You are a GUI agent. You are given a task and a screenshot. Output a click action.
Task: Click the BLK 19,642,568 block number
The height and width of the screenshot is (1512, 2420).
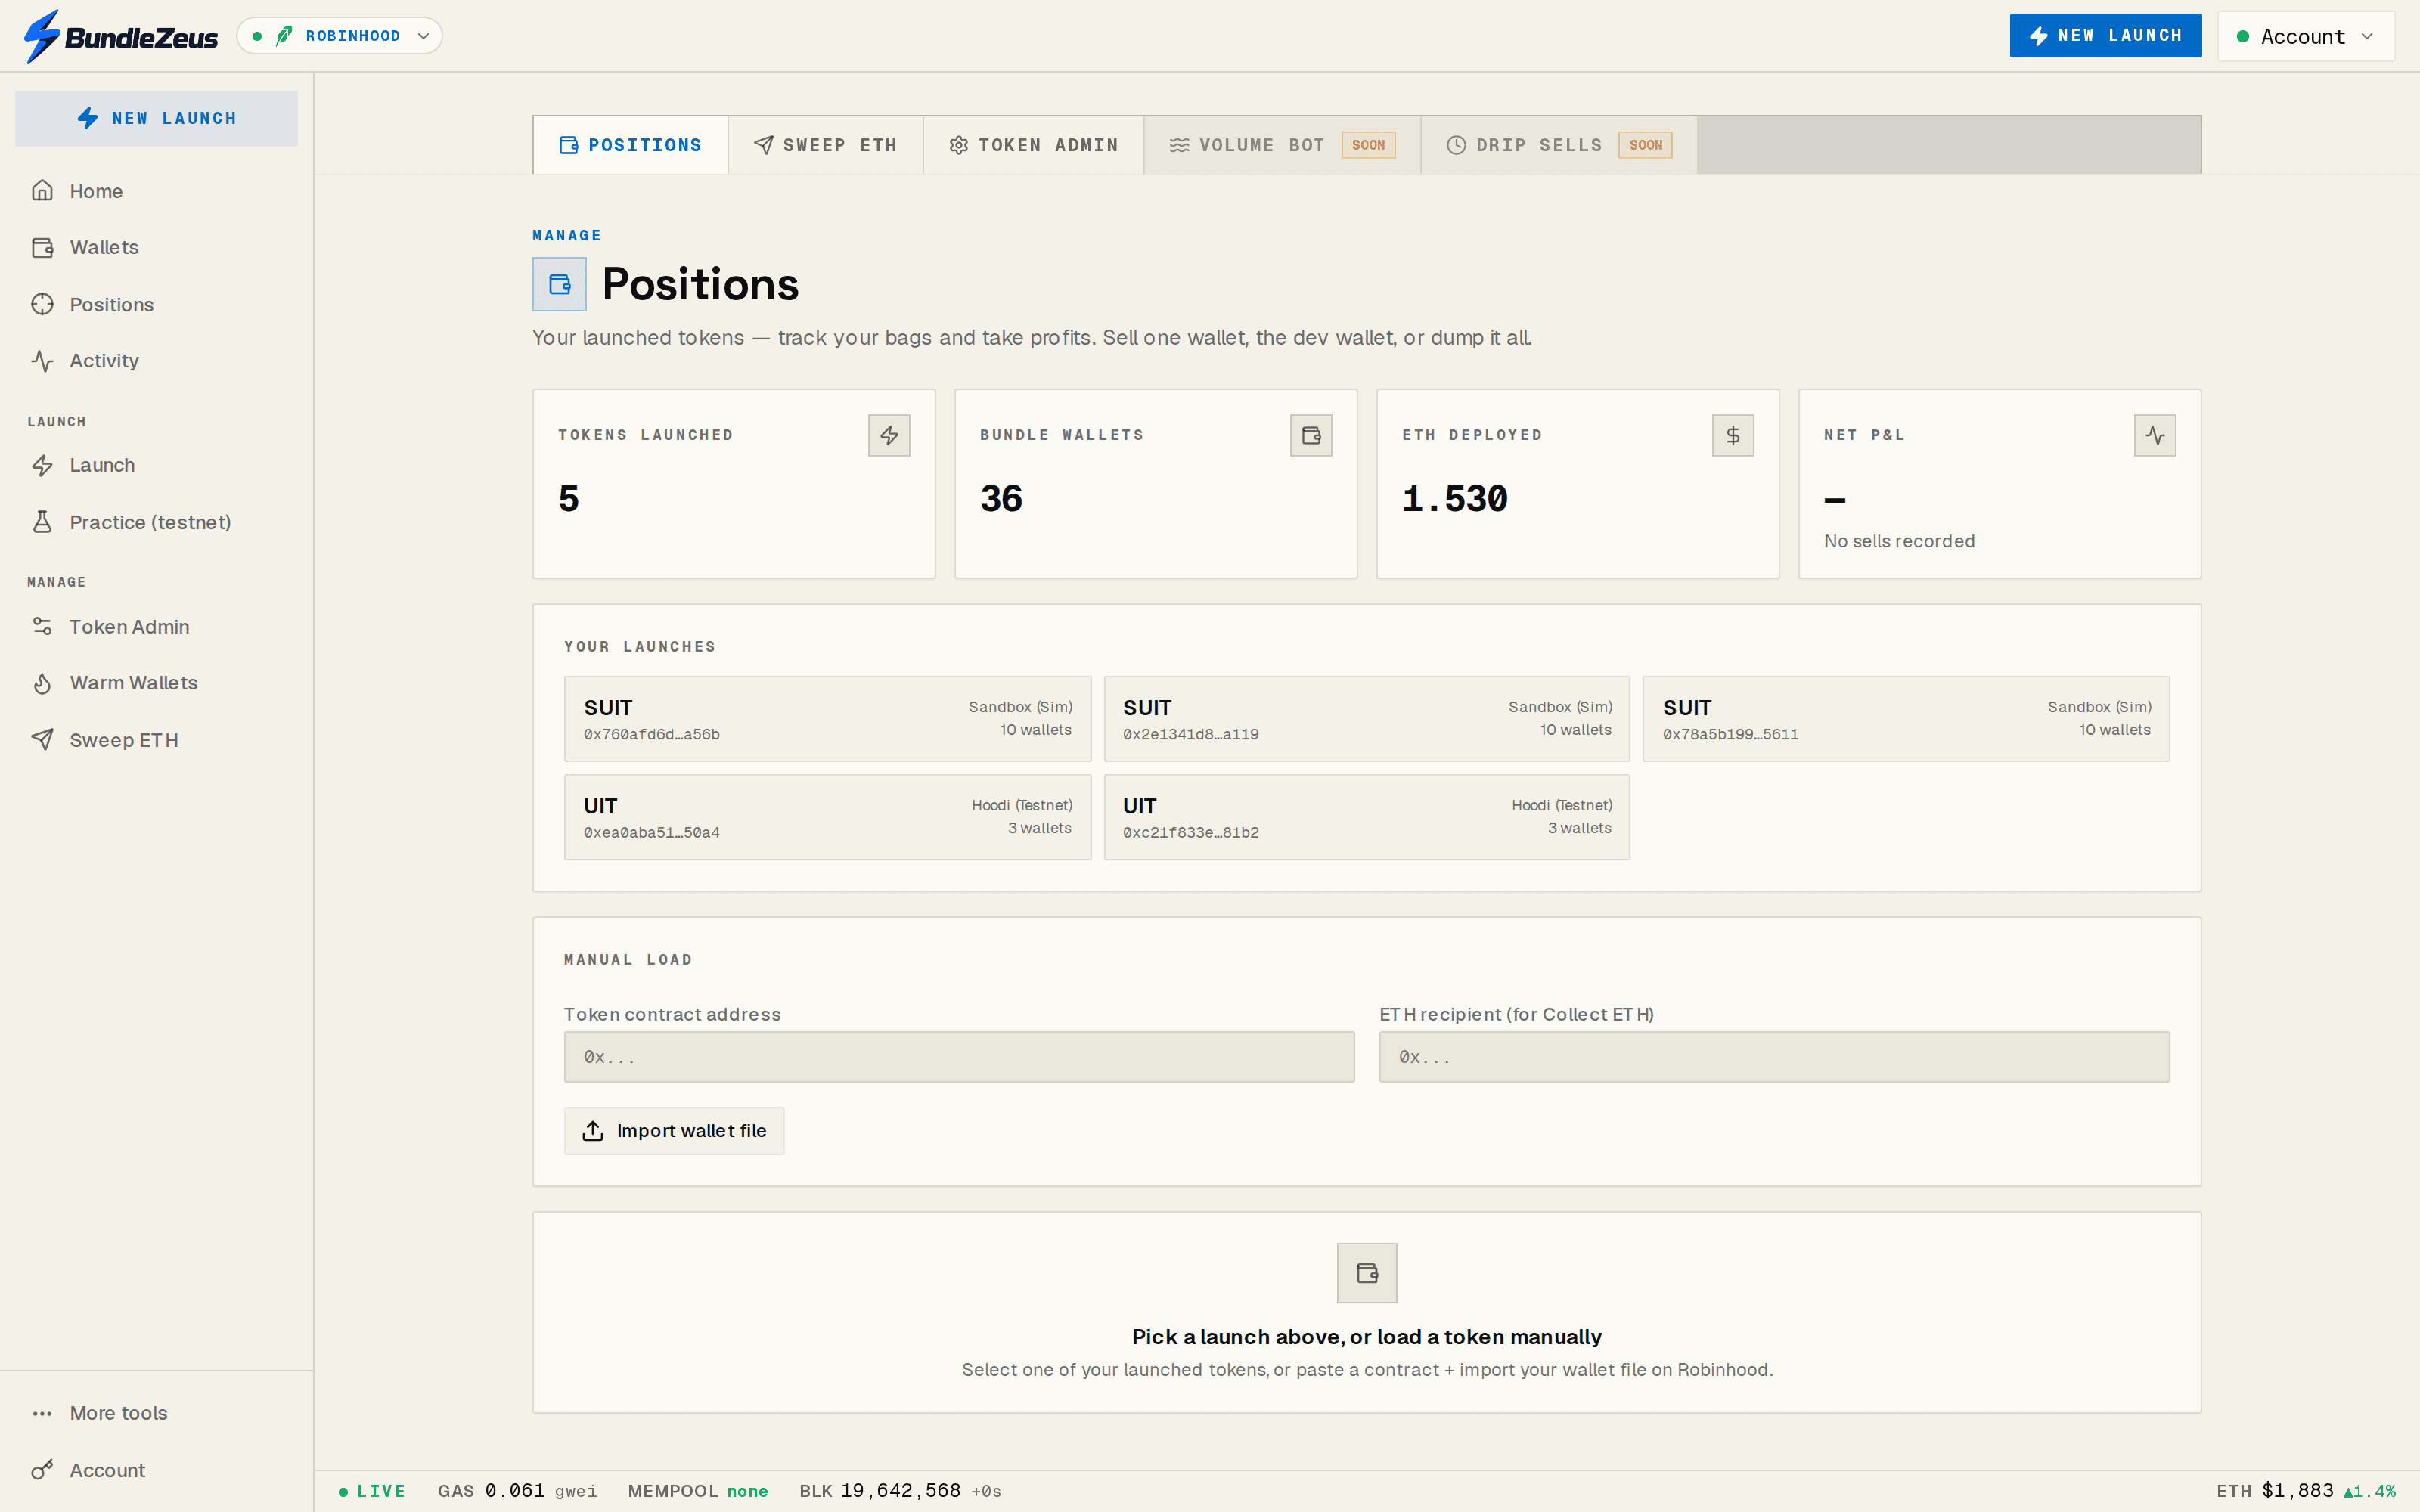(900, 1491)
